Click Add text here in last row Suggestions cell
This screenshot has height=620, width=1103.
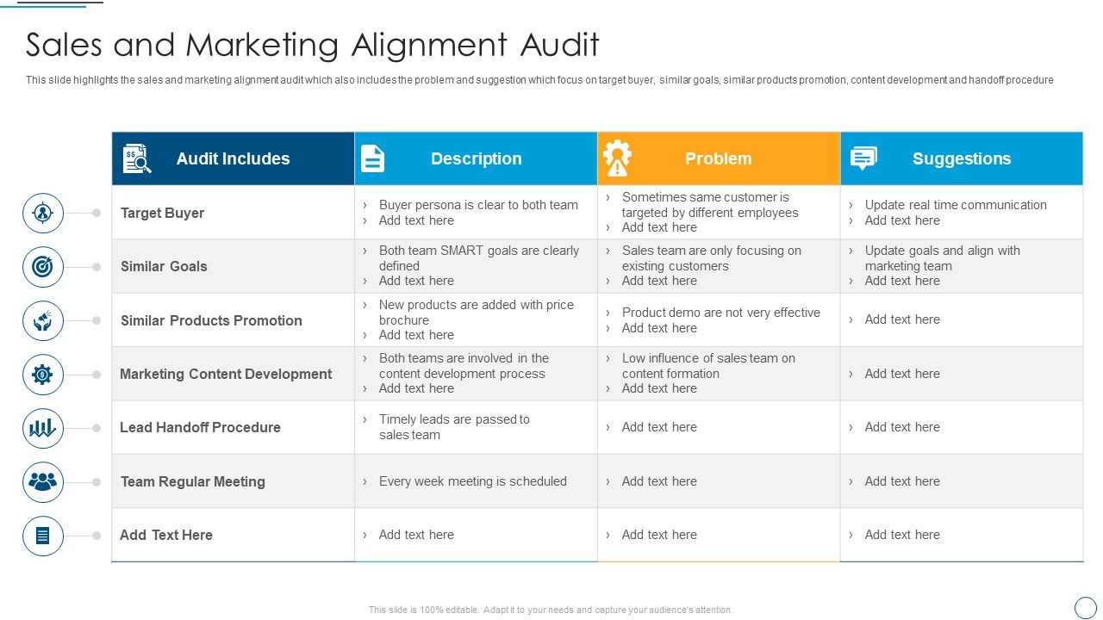pos(902,535)
